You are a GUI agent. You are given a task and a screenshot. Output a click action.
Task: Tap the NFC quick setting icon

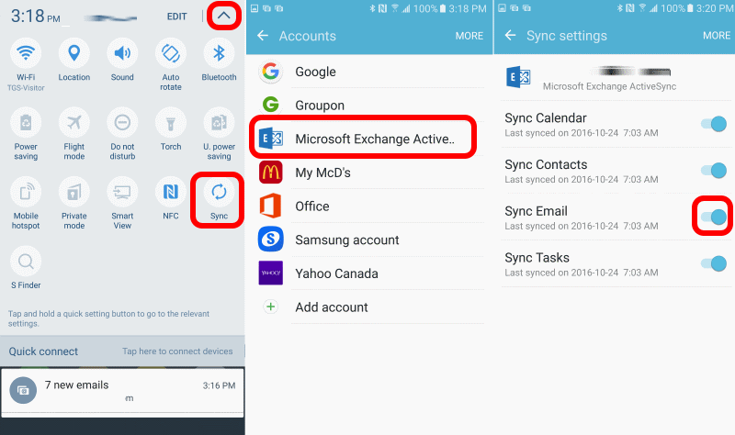[x=171, y=192]
